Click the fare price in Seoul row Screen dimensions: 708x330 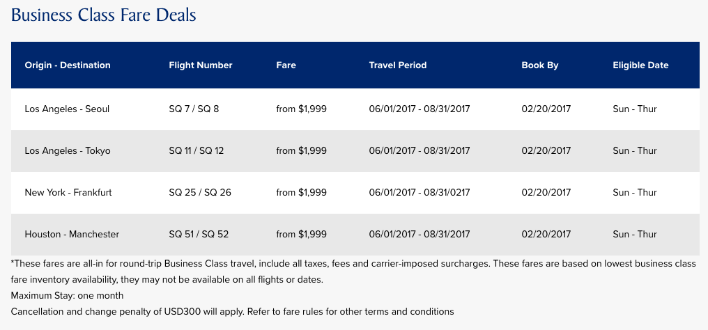coord(301,109)
